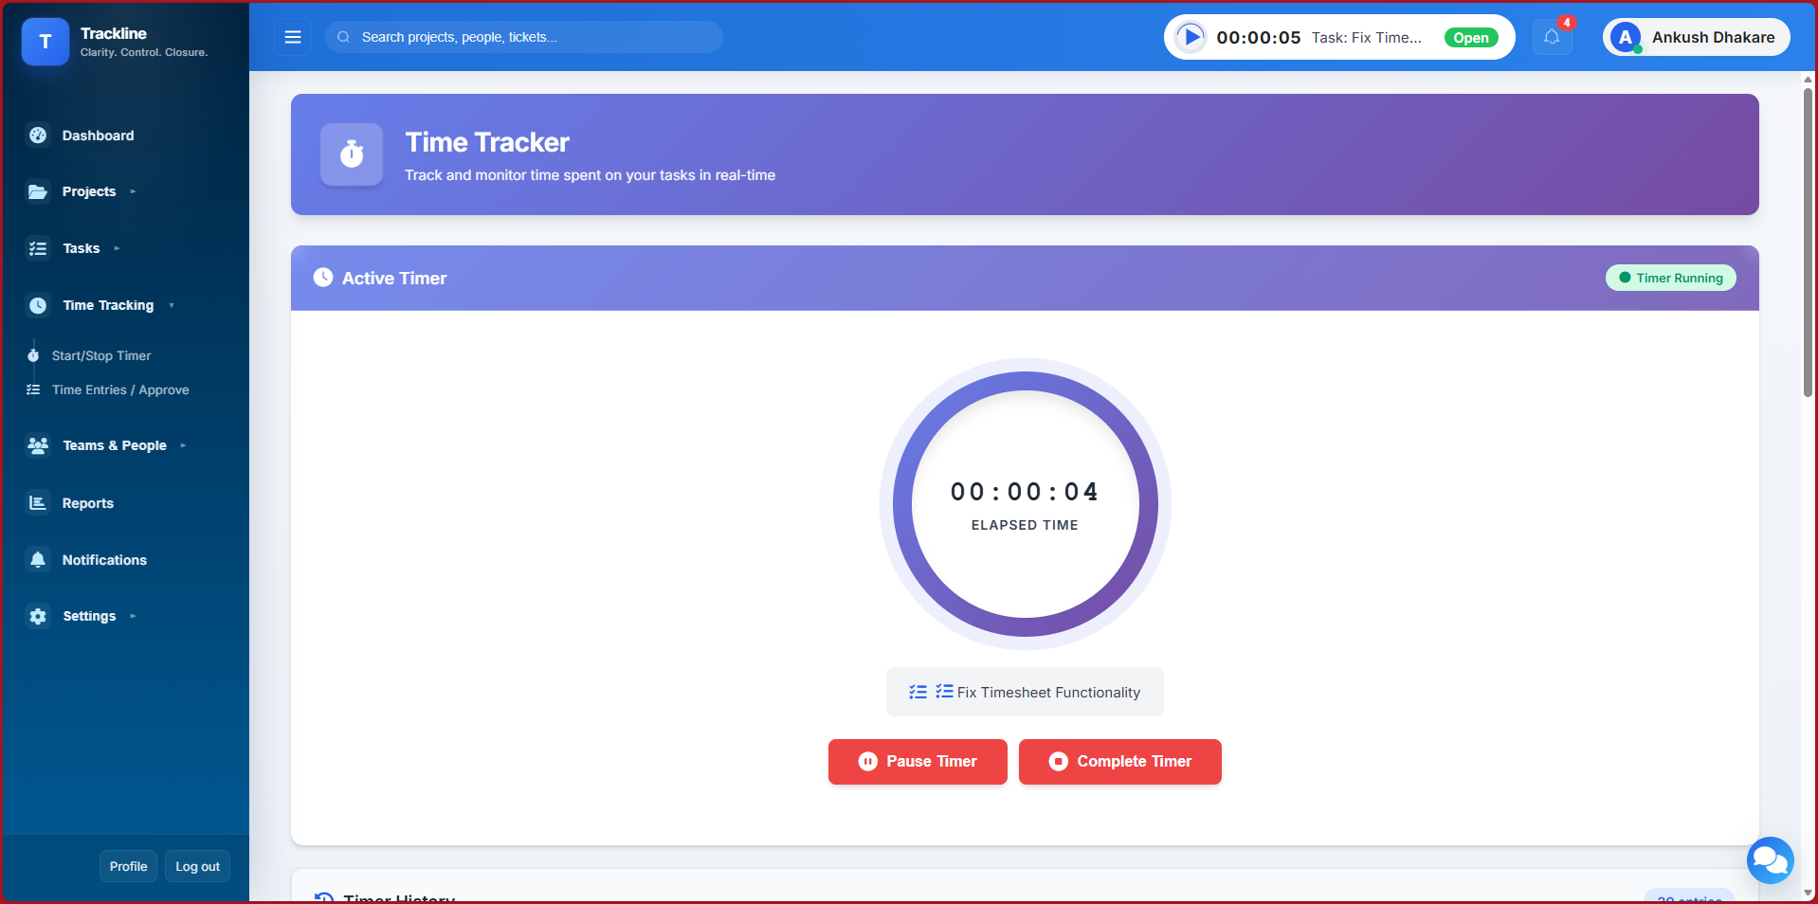Open Notifications in the sidebar

click(x=104, y=560)
